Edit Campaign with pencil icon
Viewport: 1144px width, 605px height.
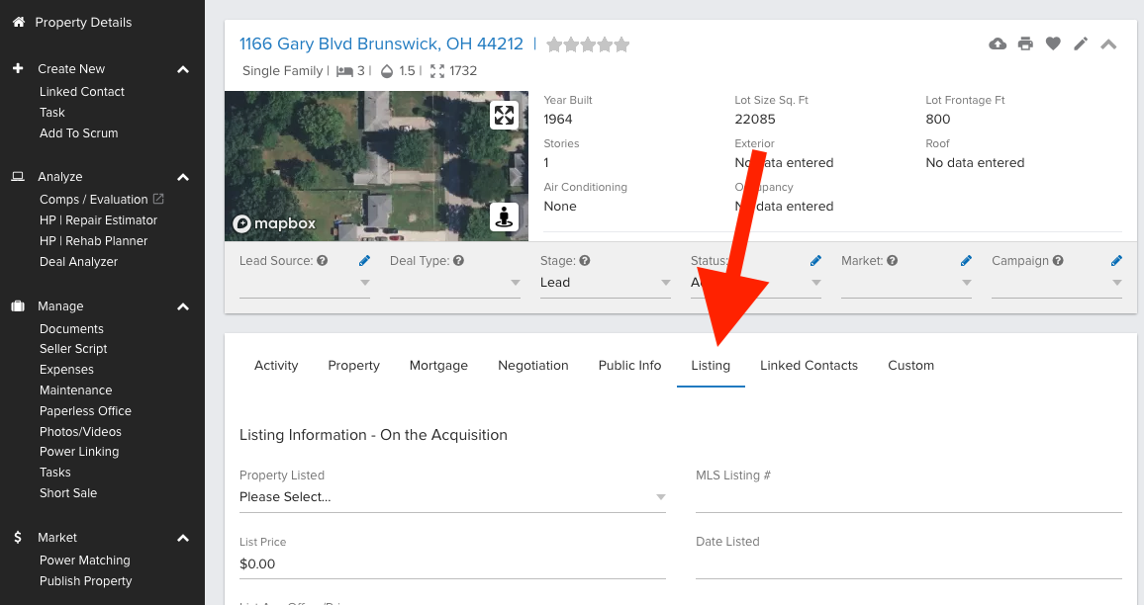point(1116,260)
